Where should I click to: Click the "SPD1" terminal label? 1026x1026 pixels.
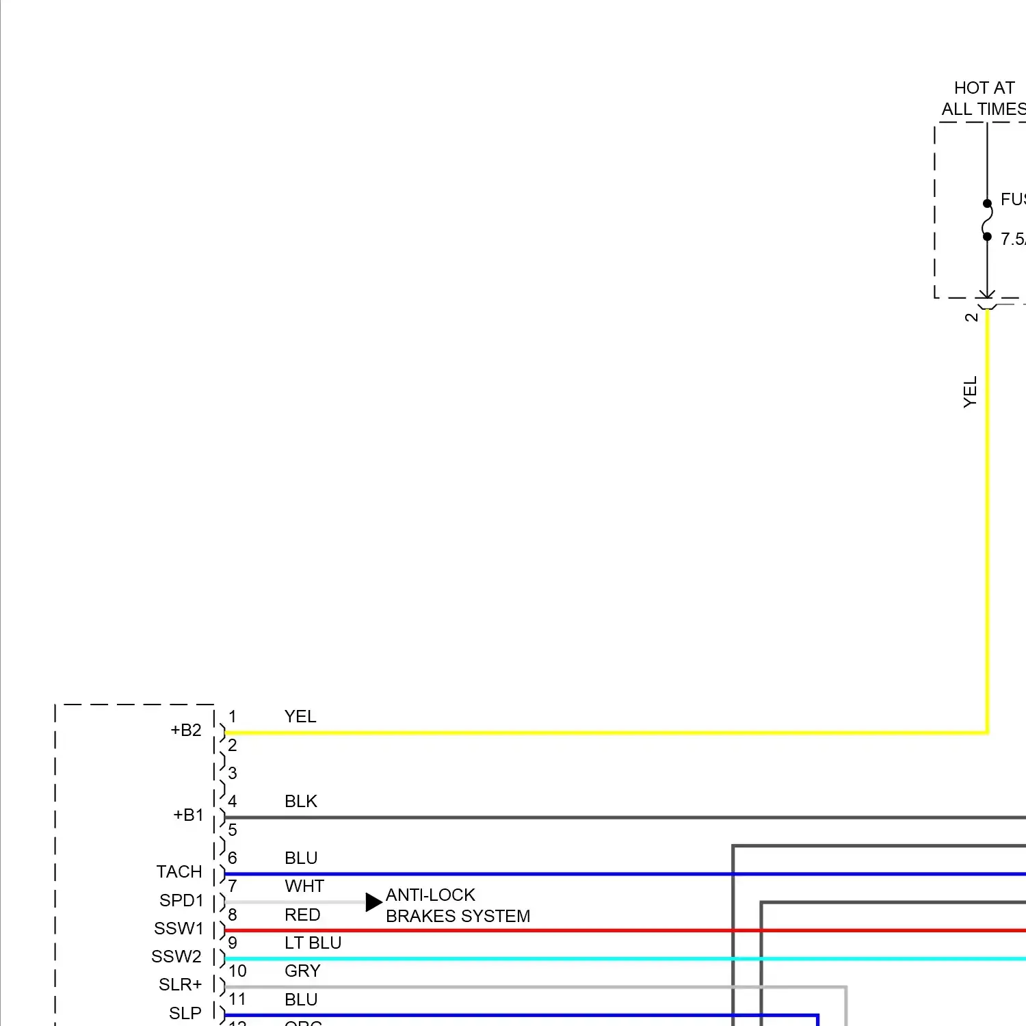[181, 900]
